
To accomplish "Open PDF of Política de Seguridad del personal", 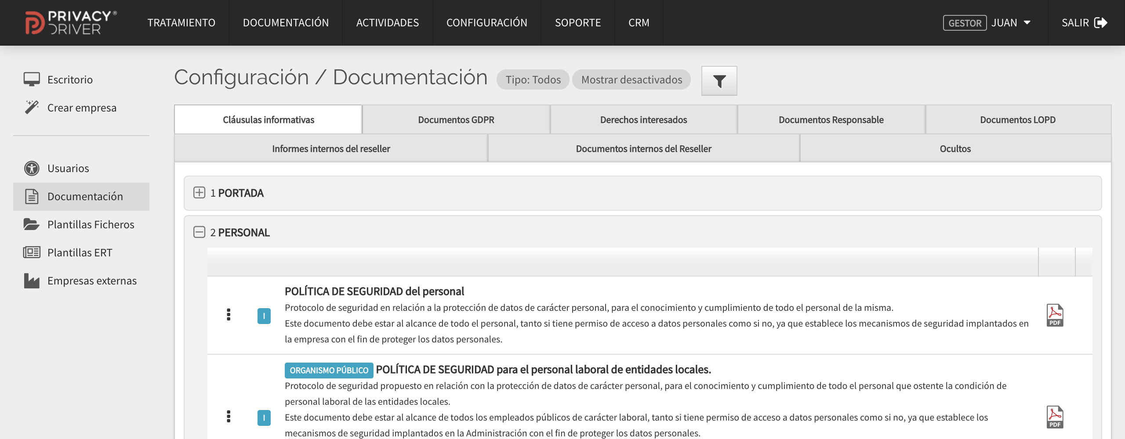I will tap(1054, 315).
